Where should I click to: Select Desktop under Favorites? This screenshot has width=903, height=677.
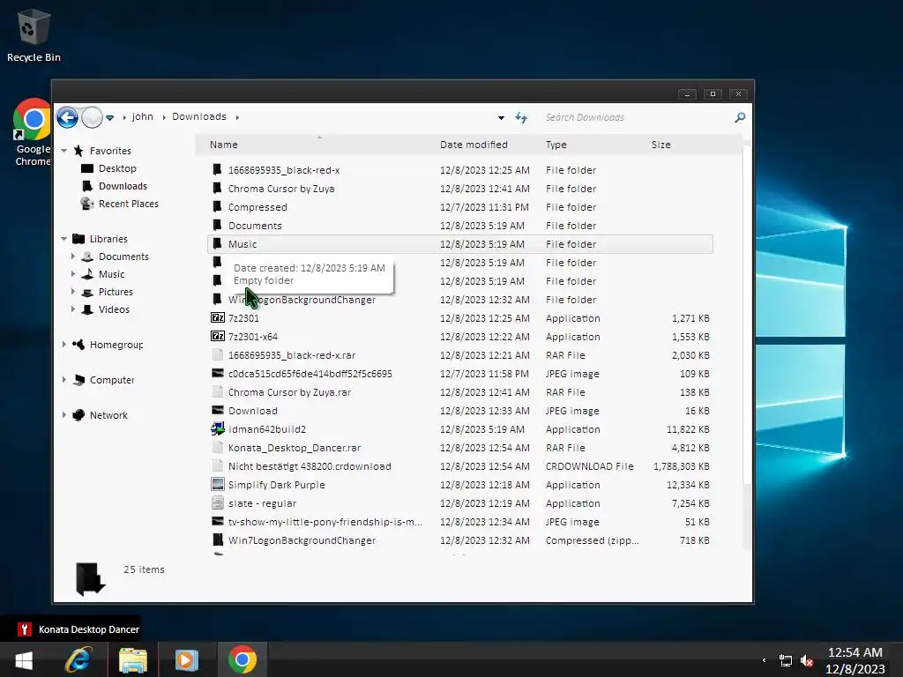117,168
